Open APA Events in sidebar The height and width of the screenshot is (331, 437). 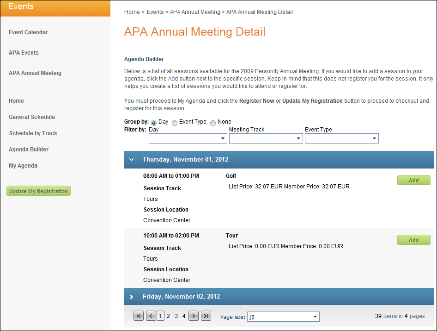(24, 53)
